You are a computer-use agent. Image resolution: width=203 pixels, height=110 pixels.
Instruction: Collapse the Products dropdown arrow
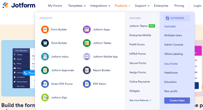(x=130, y=6)
